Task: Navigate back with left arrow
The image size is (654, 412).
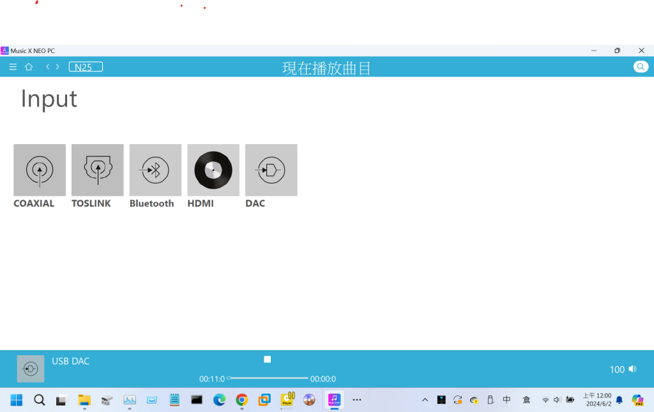Action: (47, 67)
